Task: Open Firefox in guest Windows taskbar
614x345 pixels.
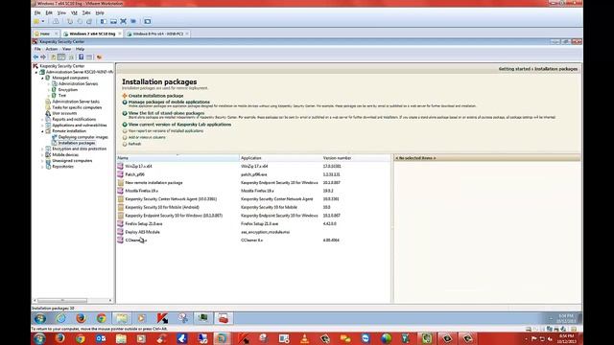Action: coord(81,318)
